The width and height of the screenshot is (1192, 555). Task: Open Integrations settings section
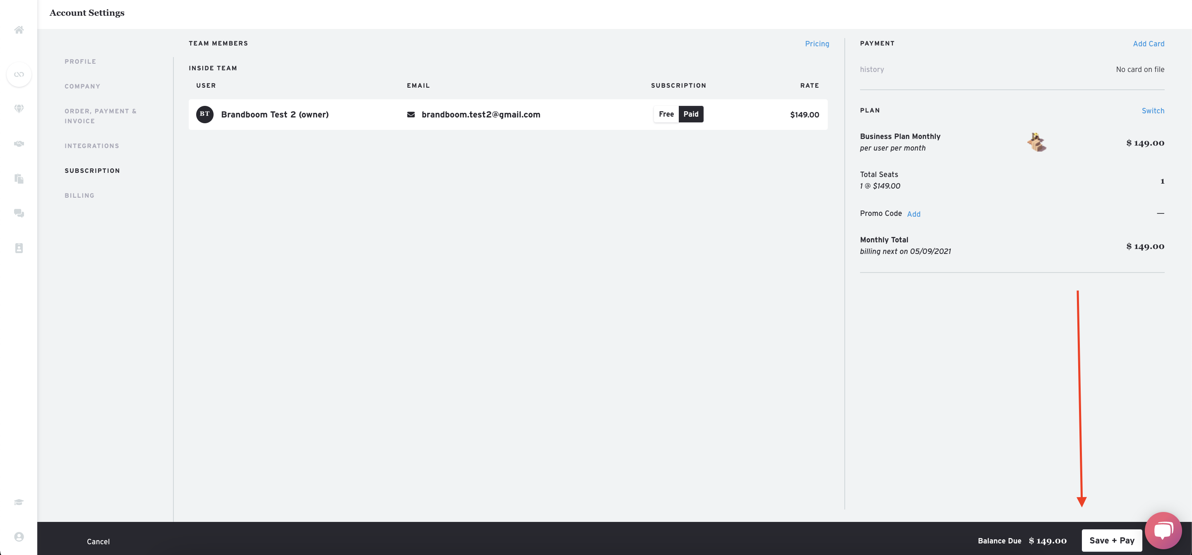click(91, 146)
